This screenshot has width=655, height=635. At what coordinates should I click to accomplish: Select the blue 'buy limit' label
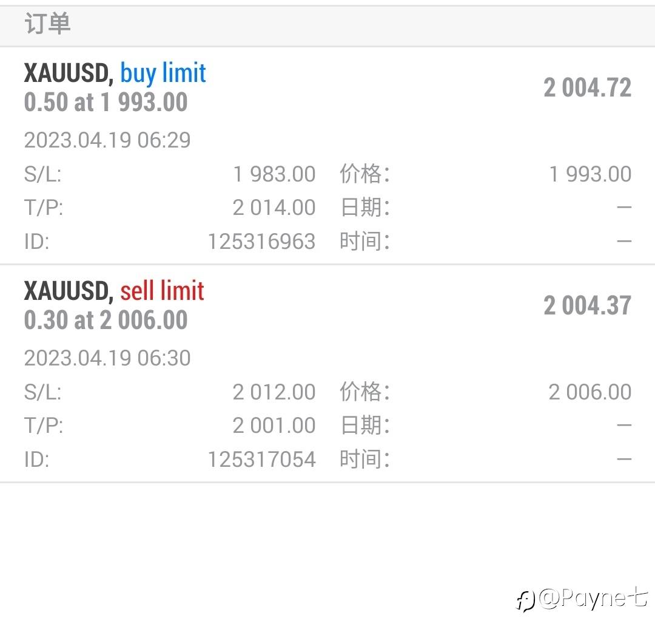click(163, 74)
